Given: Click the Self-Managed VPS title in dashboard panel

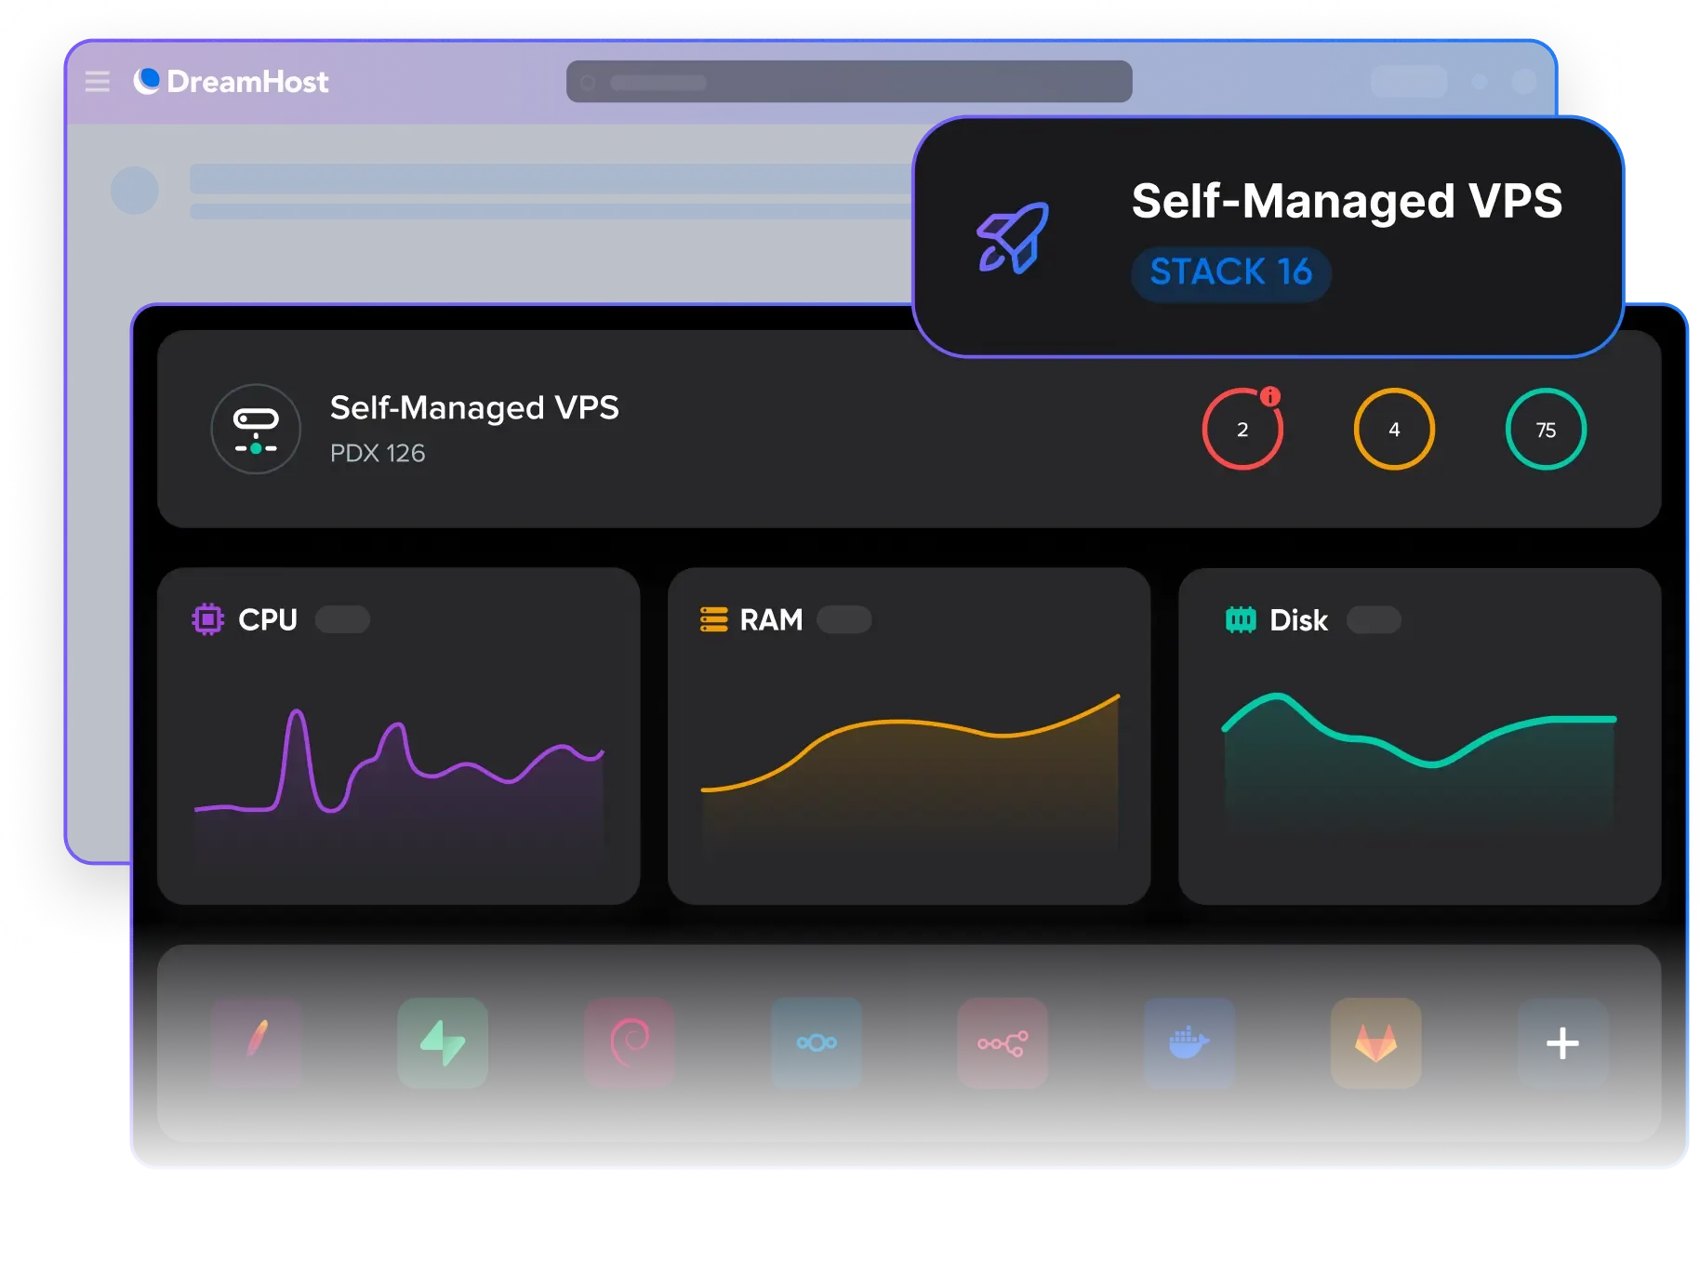Looking at the screenshot, I should (x=474, y=407).
